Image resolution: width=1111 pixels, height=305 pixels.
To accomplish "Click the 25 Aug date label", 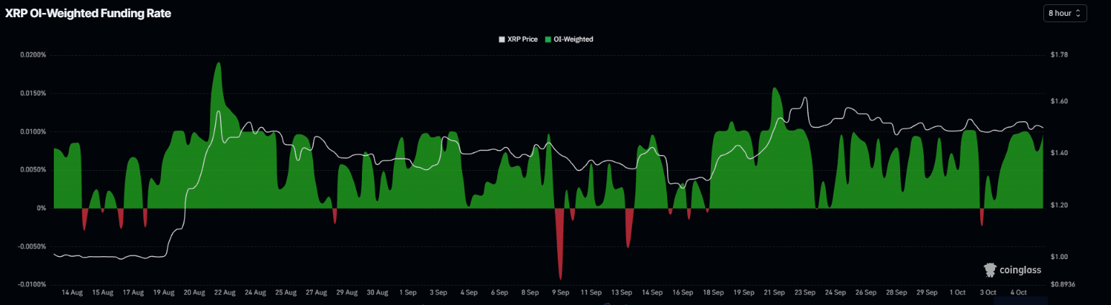I will click(286, 293).
